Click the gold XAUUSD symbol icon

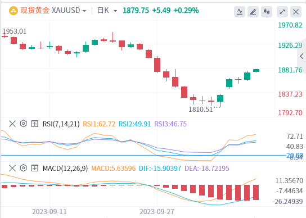[x=13, y=11]
